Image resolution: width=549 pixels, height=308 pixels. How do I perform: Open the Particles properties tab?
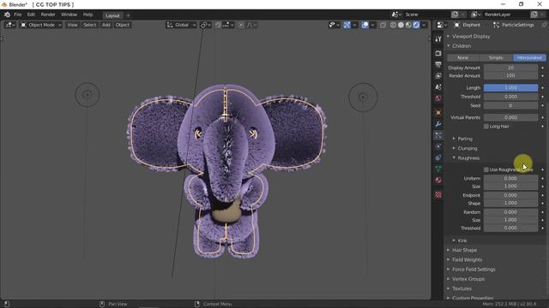click(438, 135)
